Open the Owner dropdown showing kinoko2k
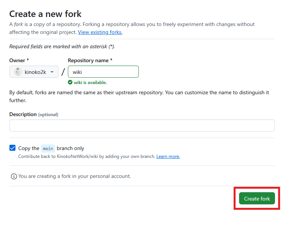The width and height of the screenshot is (284, 242). [34, 72]
